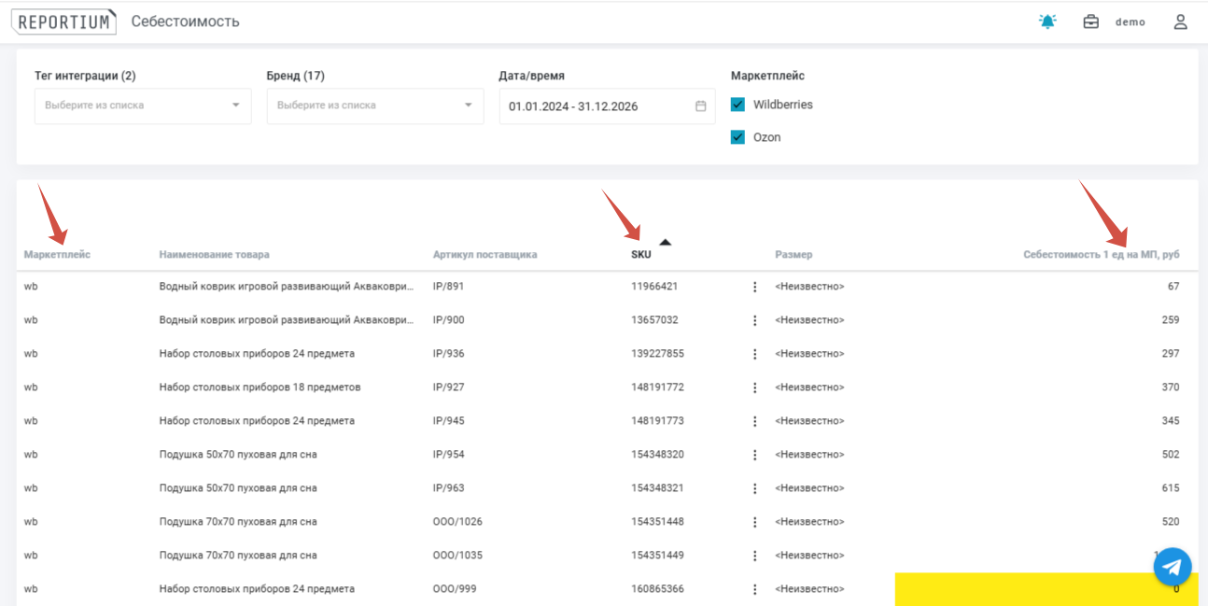The image size is (1208, 606).
Task: Uncheck the Ozon marketplace checkbox
Action: [x=737, y=137]
